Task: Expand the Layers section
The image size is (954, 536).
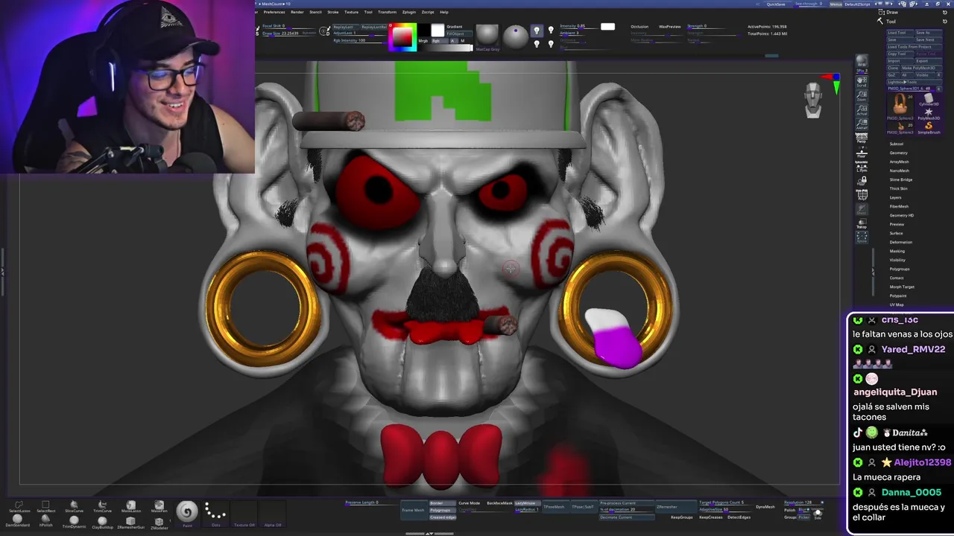Action: tap(896, 197)
